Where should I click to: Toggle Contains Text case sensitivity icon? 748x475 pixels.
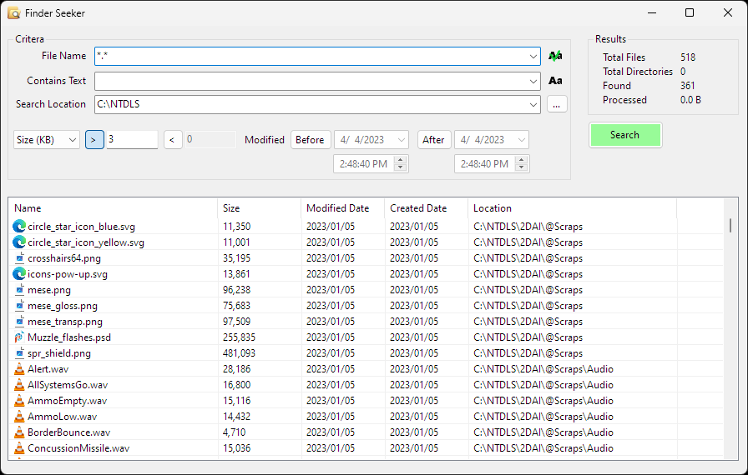(555, 81)
